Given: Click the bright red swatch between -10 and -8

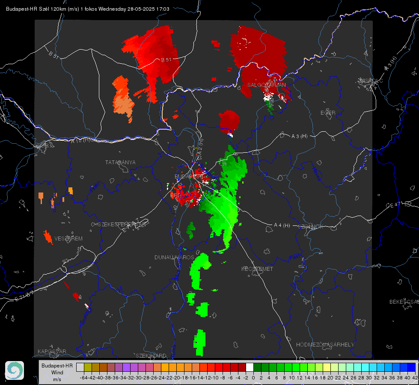Looking at the screenshot, I should click(219, 367).
